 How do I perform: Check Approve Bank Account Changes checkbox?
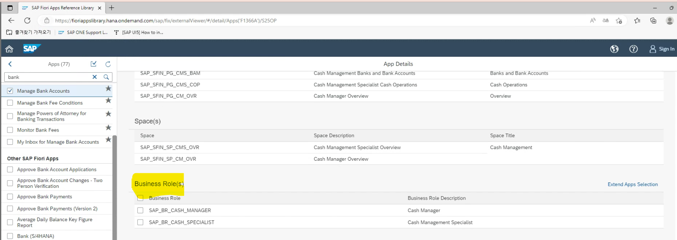tap(10, 183)
